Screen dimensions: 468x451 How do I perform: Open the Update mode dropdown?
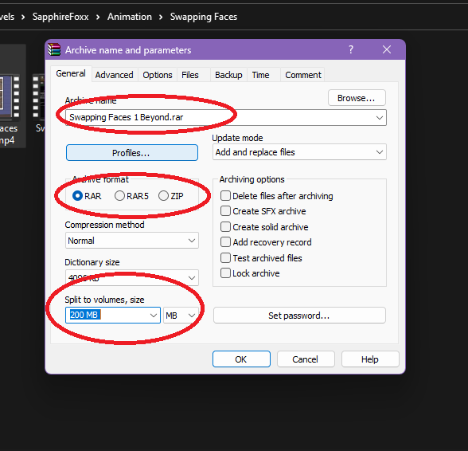point(299,152)
